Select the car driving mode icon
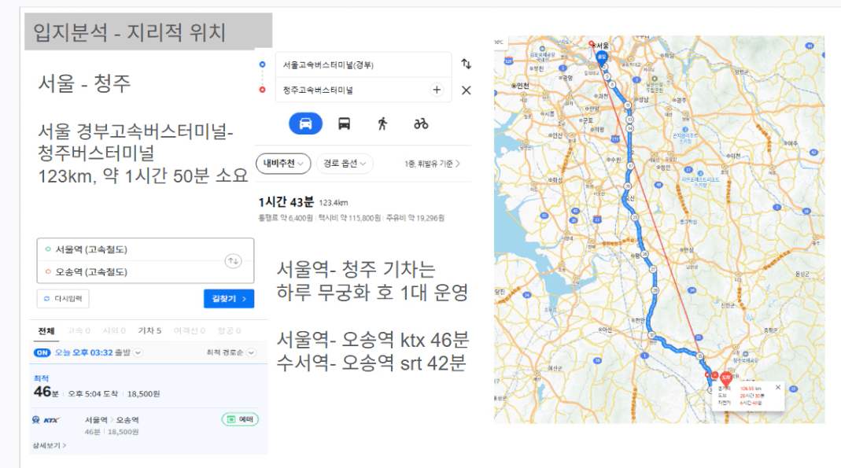The width and height of the screenshot is (841, 468). point(305,123)
